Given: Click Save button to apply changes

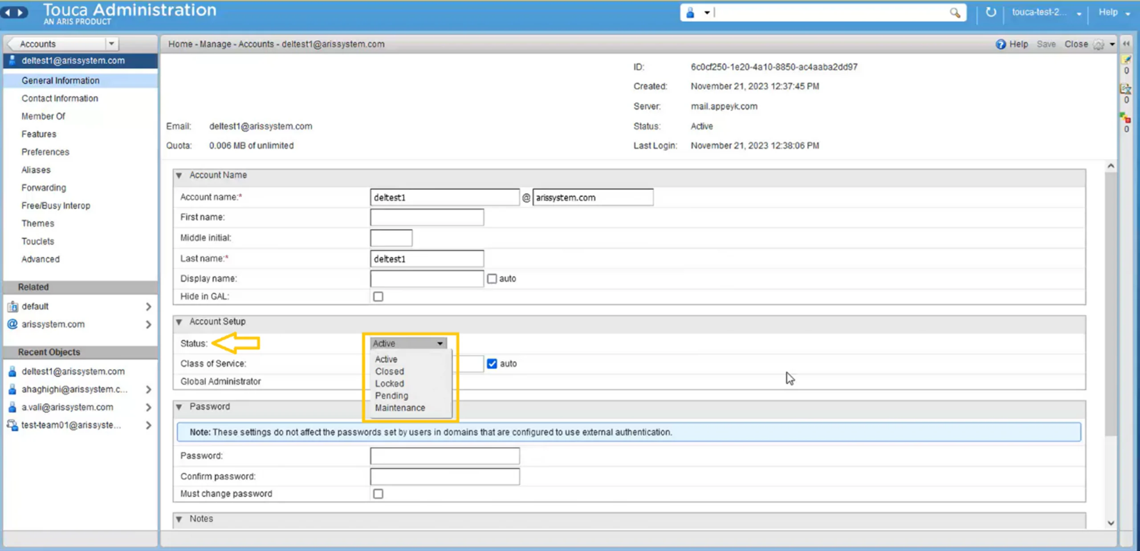Looking at the screenshot, I should click(x=1047, y=44).
